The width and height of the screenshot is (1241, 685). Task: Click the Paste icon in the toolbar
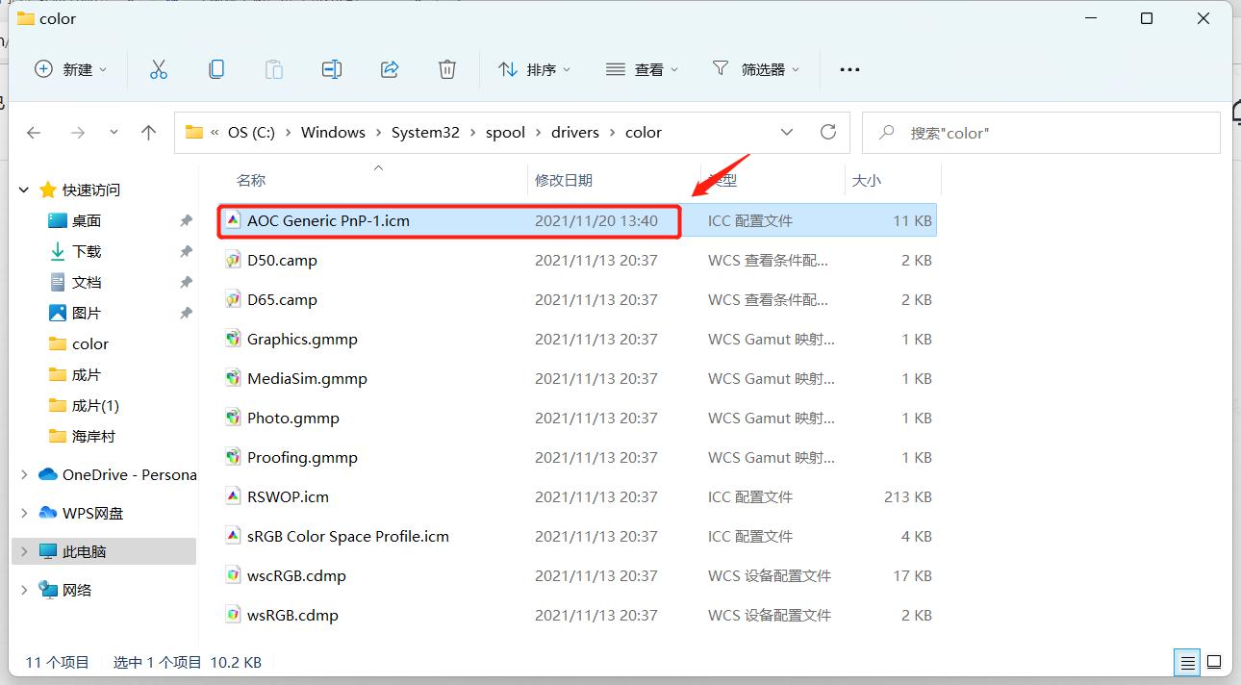pos(273,68)
